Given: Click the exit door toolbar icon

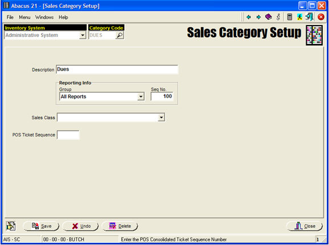Looking at the screenshot, I should (x=309, y=16).
